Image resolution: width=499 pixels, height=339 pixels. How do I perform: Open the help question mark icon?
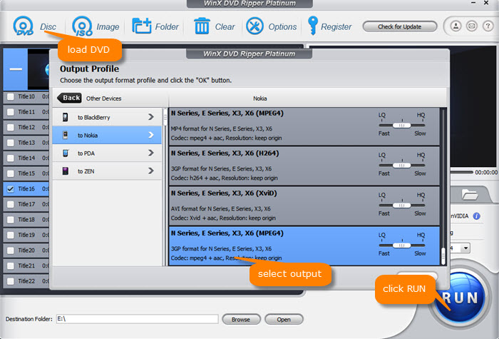[x=488, y=26]
